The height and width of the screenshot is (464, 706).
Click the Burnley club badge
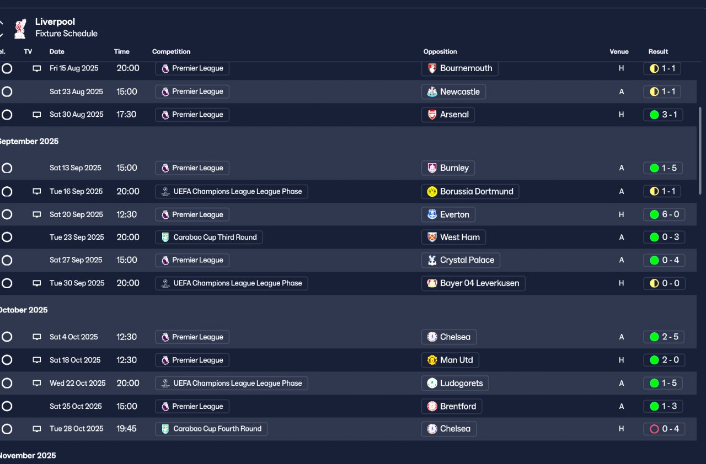coord(432,168)
